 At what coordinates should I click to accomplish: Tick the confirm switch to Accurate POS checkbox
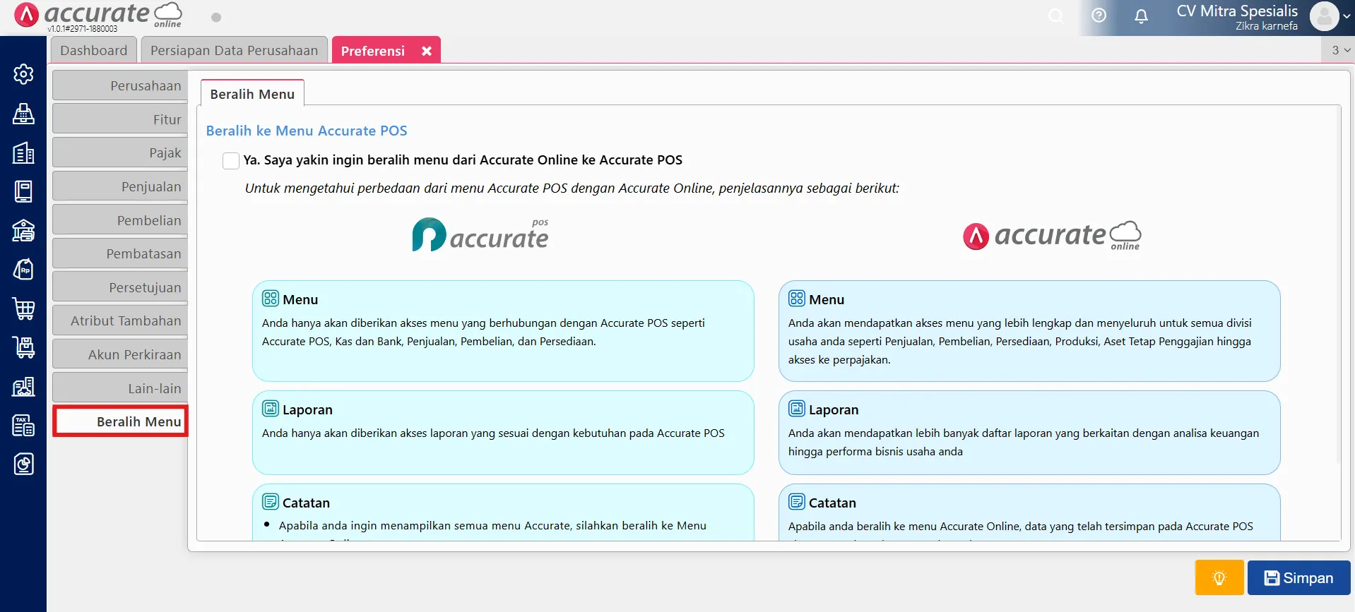(231, 161)
